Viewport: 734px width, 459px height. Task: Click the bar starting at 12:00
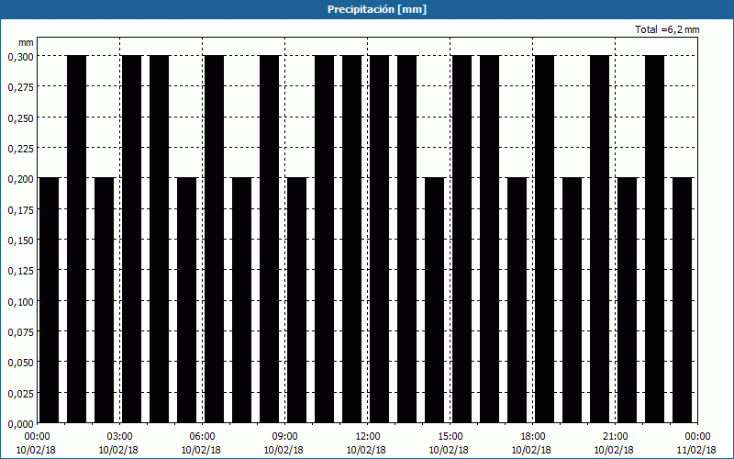(x=379, y=240)
